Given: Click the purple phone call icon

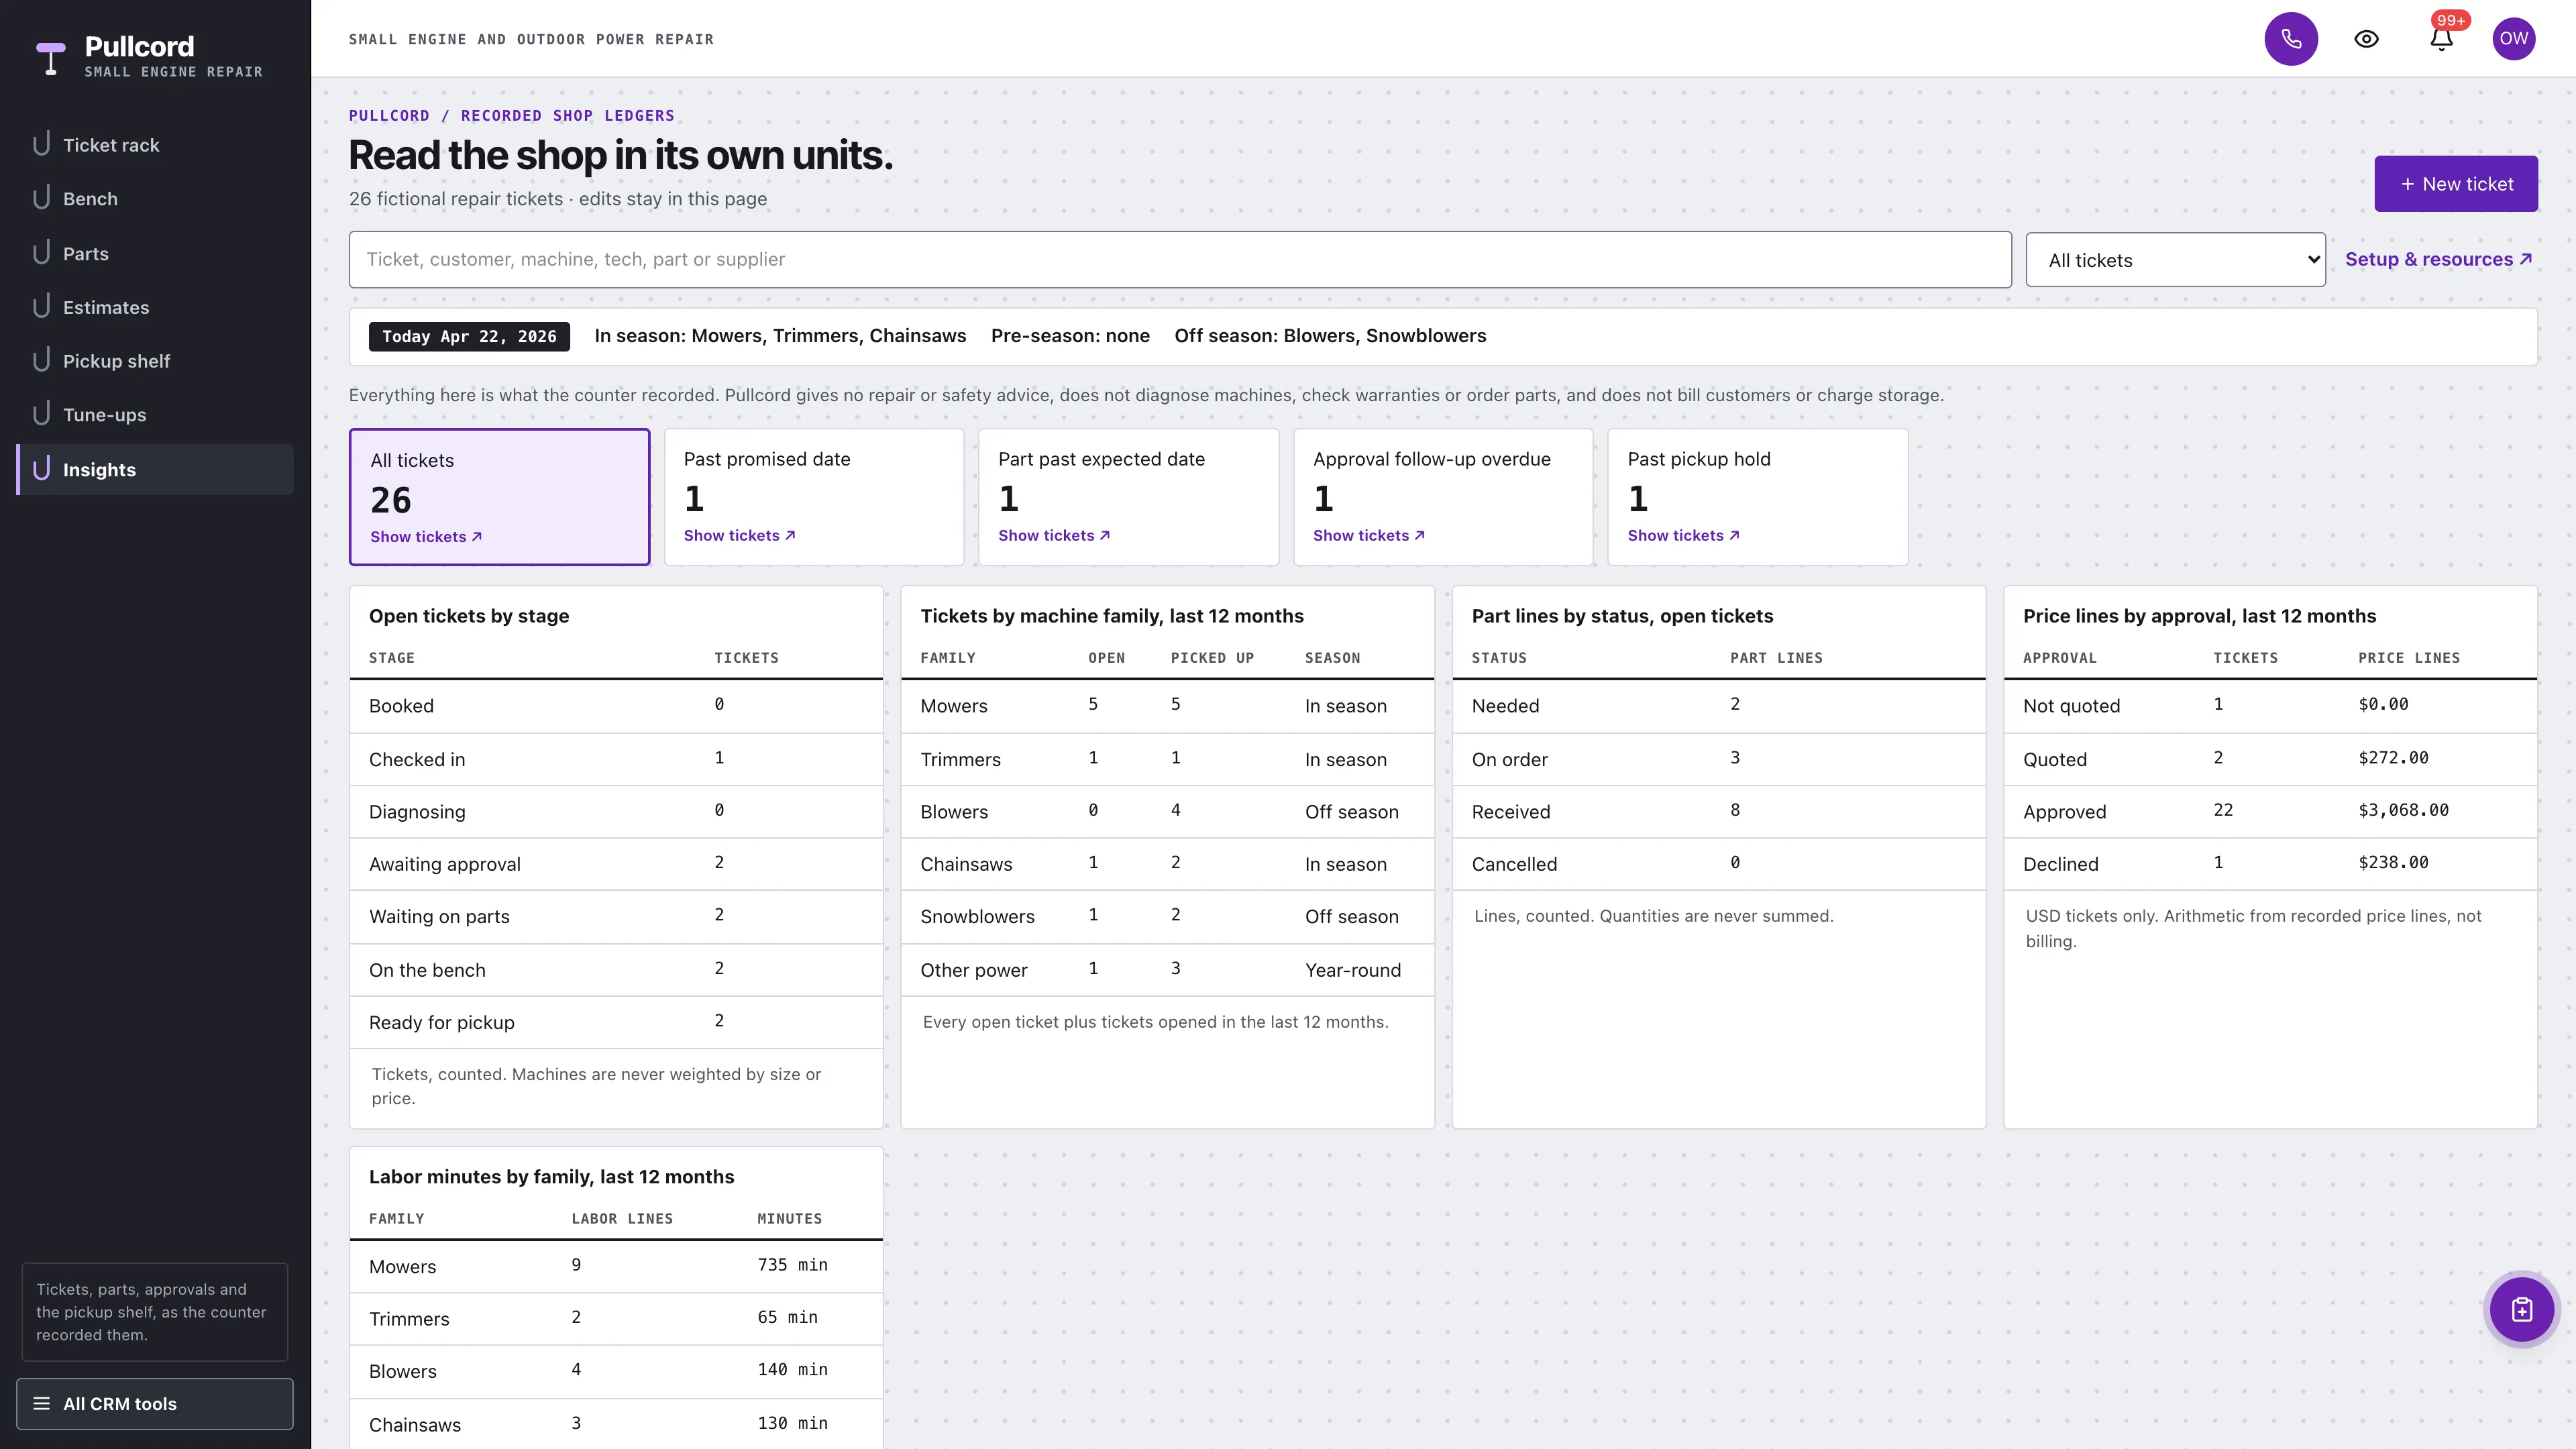Looking at the screenshot, I should pyautogui.click(x=2291, y=39).
